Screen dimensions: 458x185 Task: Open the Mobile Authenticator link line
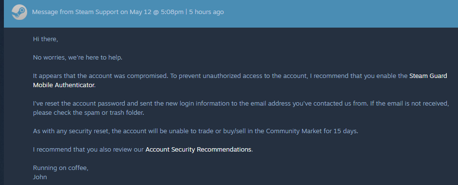point(64,85)
